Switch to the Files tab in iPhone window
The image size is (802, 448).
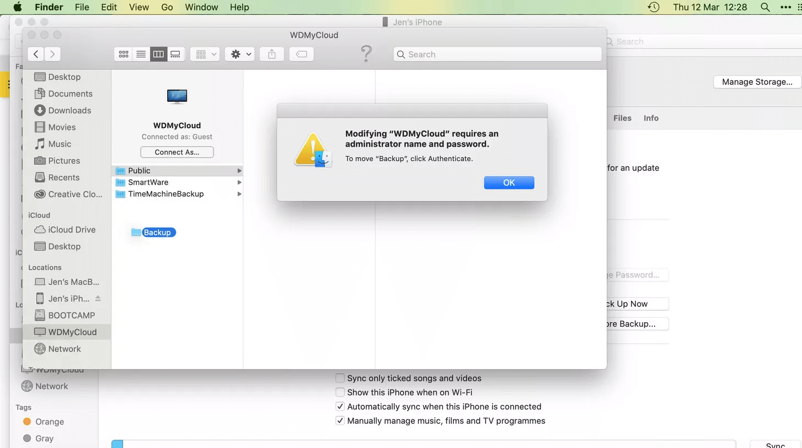[622, 118]
